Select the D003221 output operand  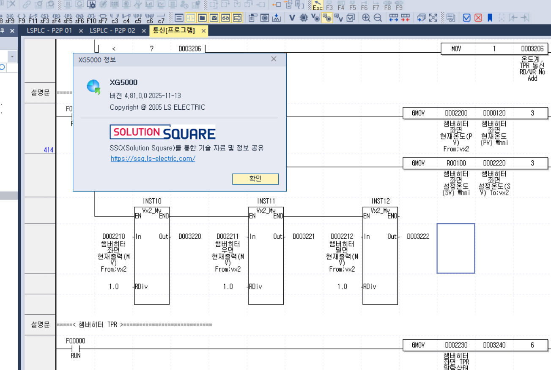pyautogui.click(x=304, y=236)
